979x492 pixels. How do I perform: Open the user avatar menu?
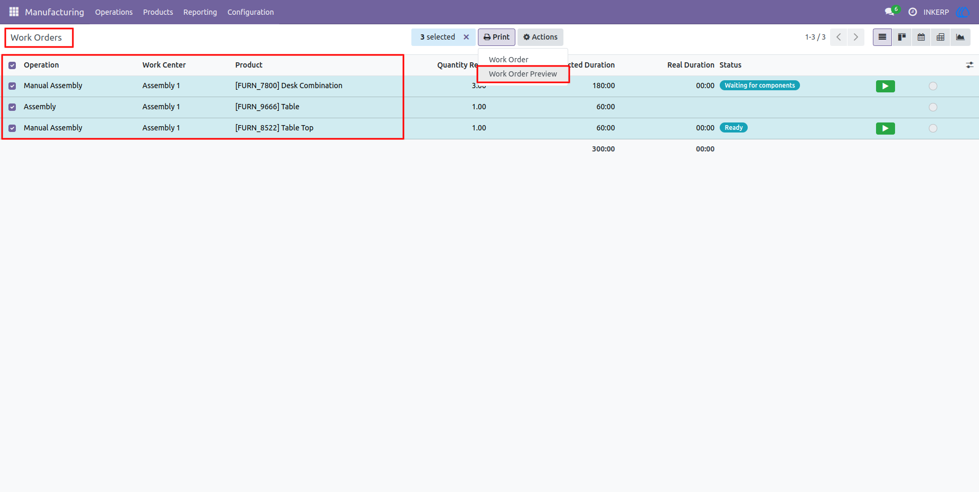pos(963,12)
